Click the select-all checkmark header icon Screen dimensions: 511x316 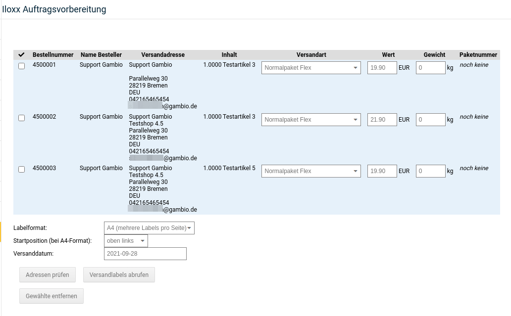(x=21, y=55)
